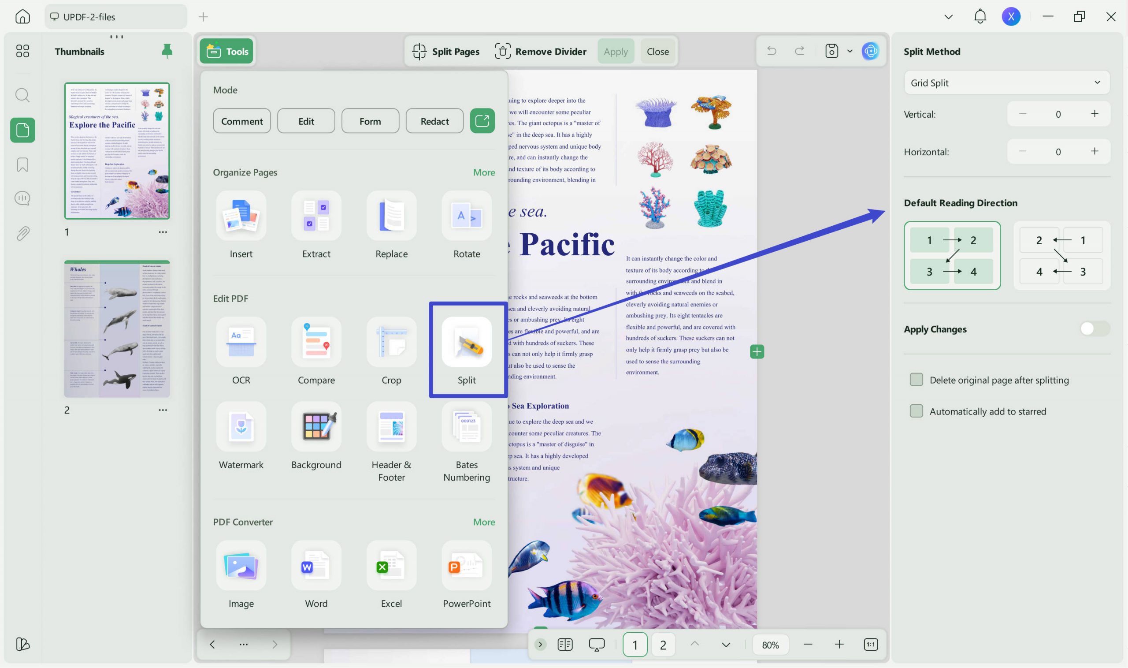Image resolution: width=1128 pixels, height=668 pixels.
Task: Increase the Horizontal split count
Action: [1095, 151]
